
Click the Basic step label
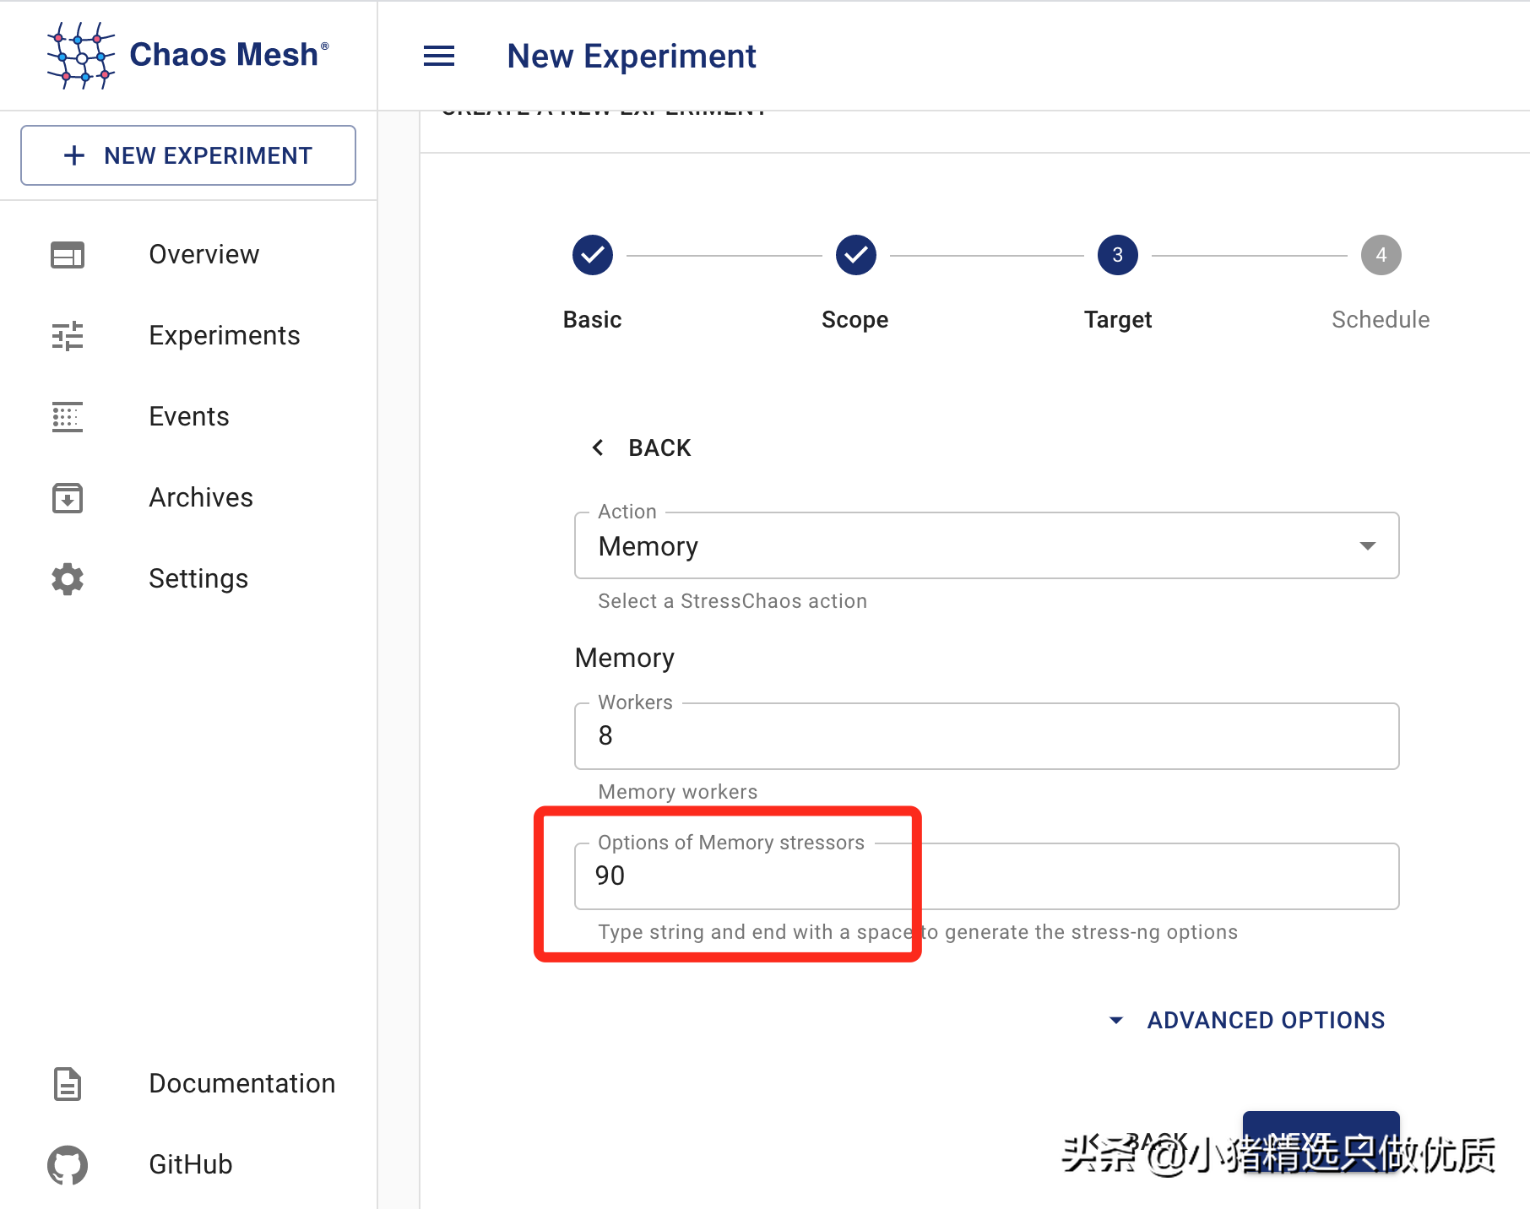tap(593, 320)
